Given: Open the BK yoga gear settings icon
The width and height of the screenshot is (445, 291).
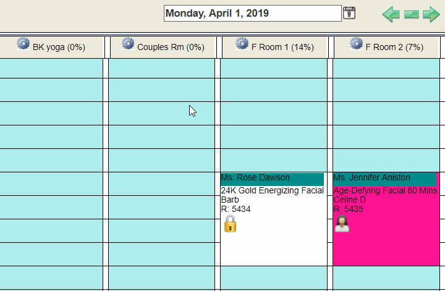Looking at the screenshot, I should (x=23, y=44).
